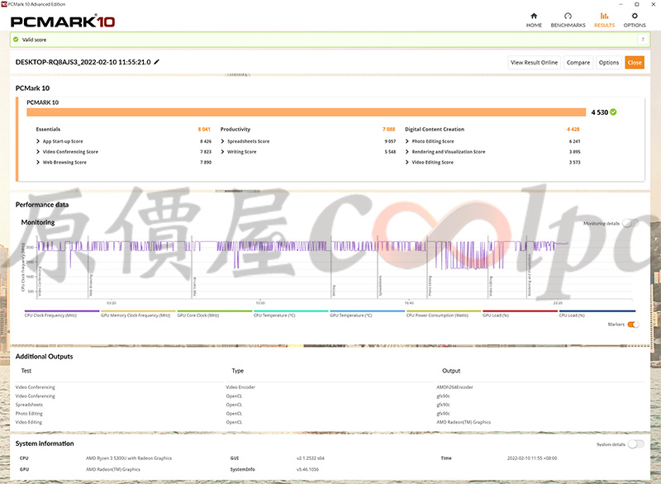
Task: Select the CPU Clock Frequency legend color bar
Action: (x=62, y=311)
